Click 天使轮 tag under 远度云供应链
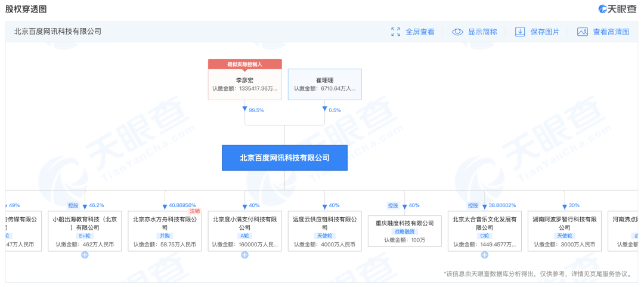Image resolution: width=644 pixels, height=287 pixels. point(324,236)
